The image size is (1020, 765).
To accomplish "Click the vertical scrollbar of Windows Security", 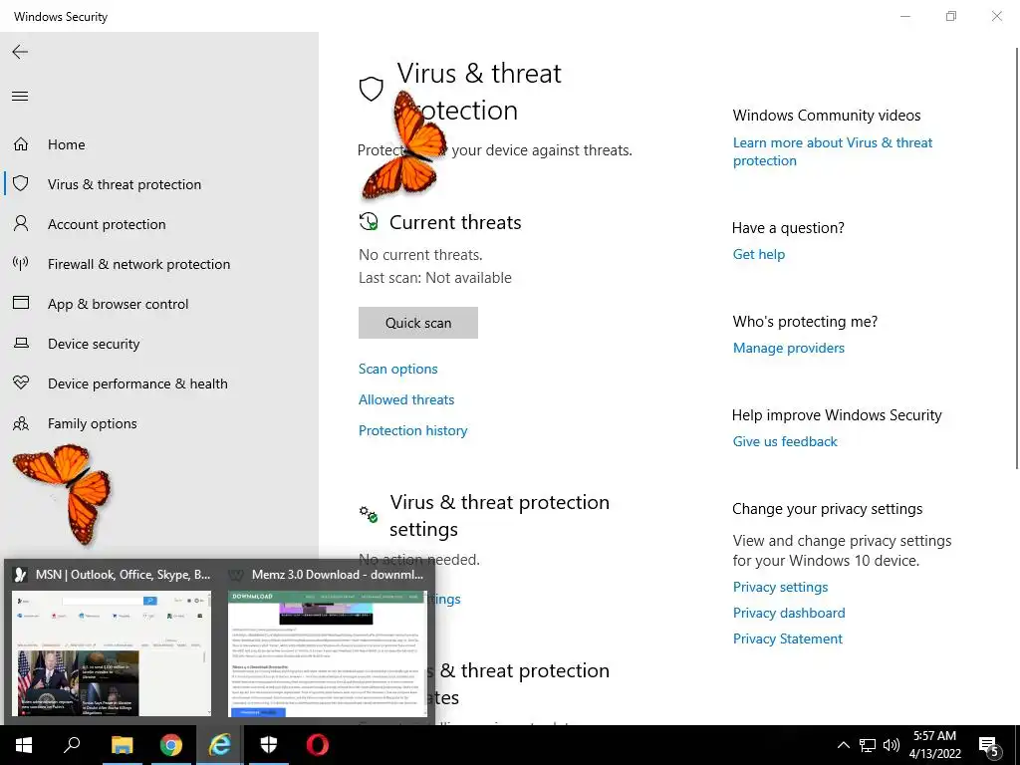I will click(x=1017, y=258).
